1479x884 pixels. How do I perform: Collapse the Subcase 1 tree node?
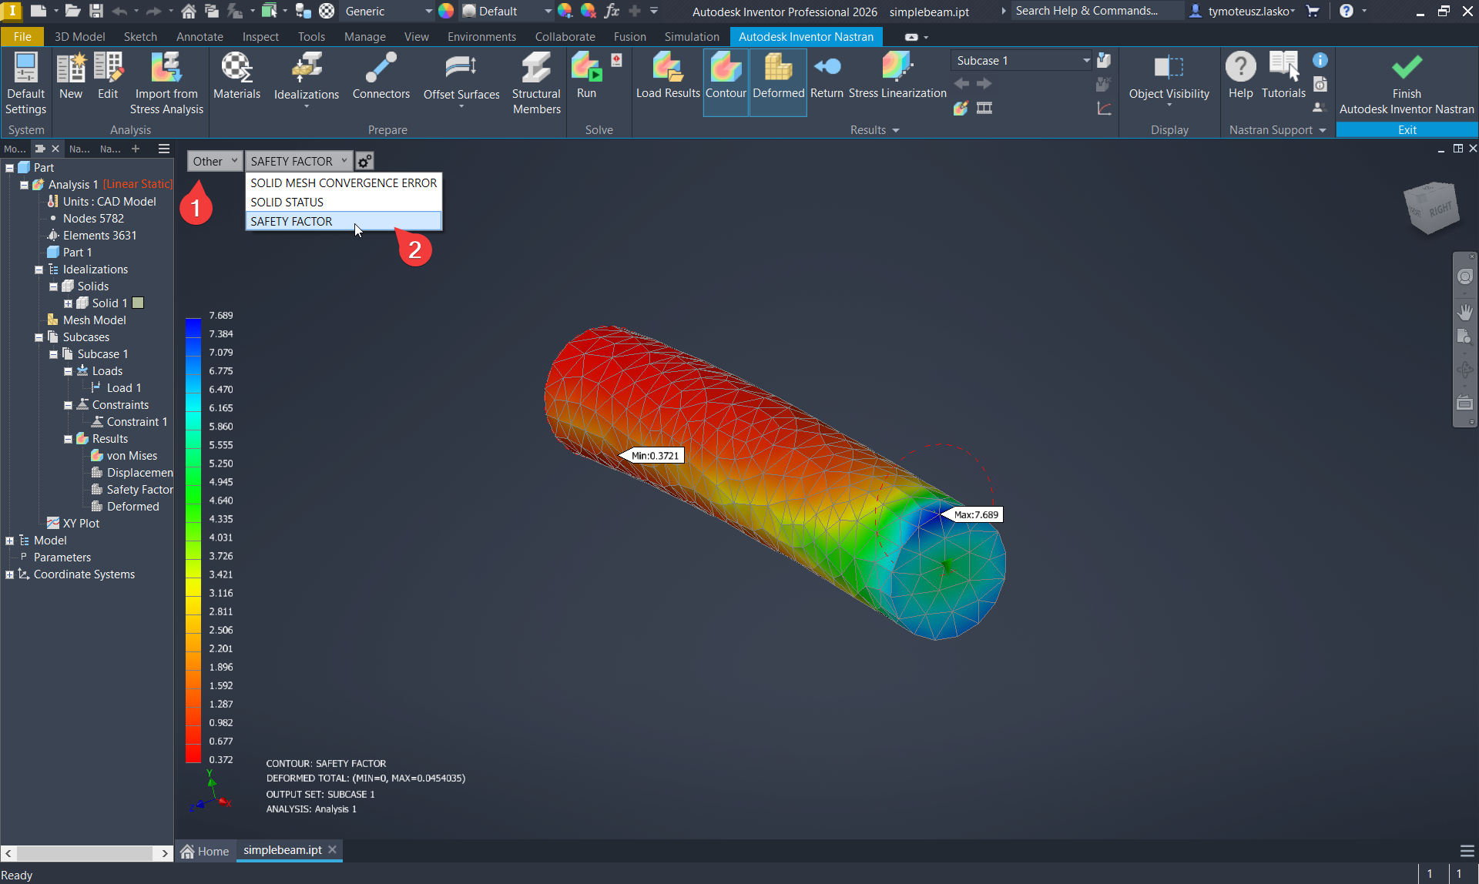coord(53,353)
